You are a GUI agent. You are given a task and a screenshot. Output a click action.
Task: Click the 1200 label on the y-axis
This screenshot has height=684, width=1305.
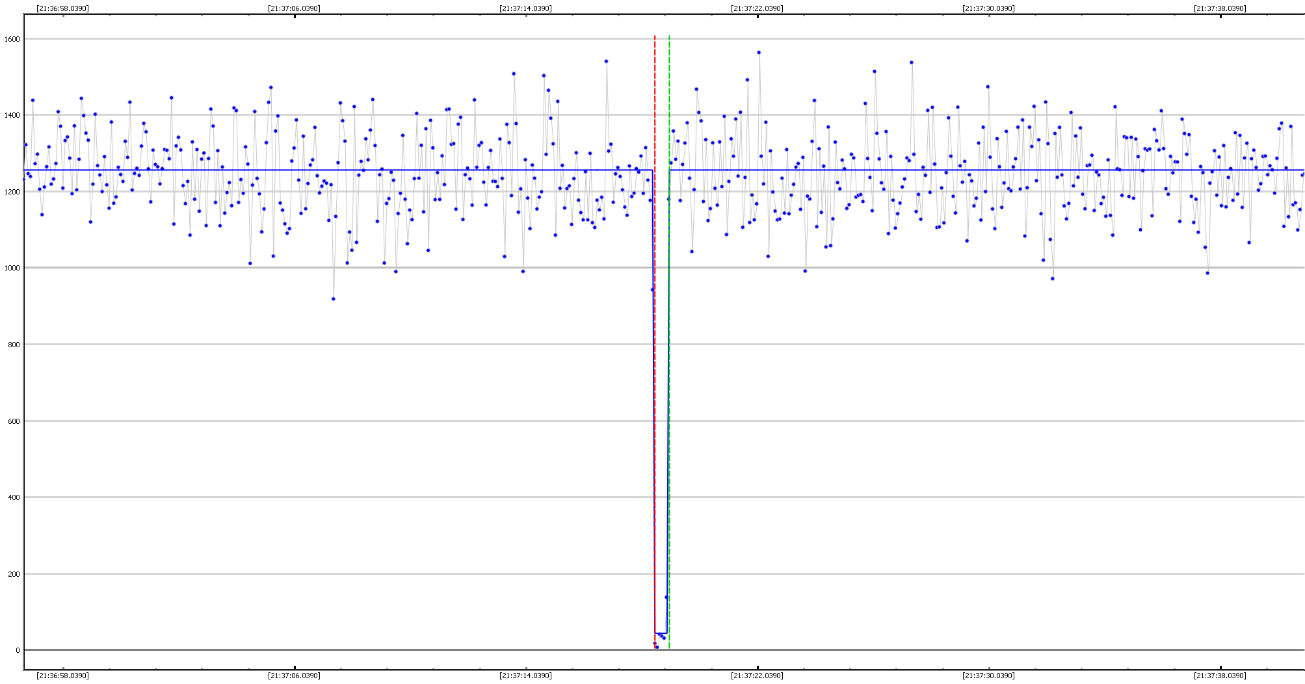pos(12,192)
